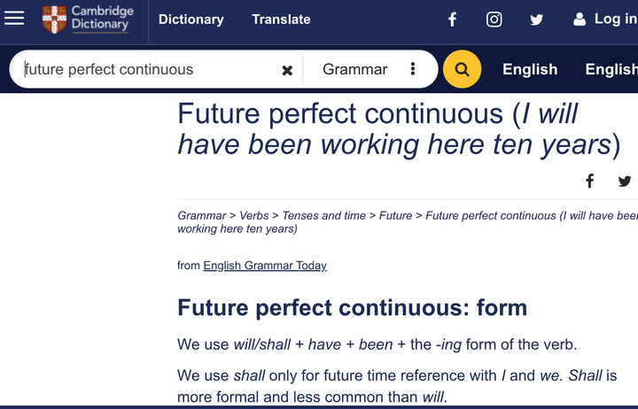Open the hamburger navigation menu
Viewport: 638px width, 409px height.
(x=14, y=19)
